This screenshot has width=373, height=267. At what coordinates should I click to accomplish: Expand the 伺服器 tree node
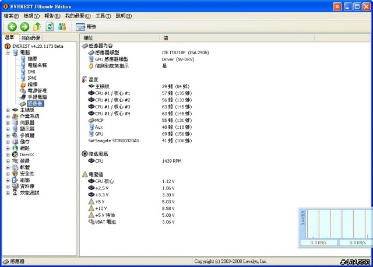point(8,123)
